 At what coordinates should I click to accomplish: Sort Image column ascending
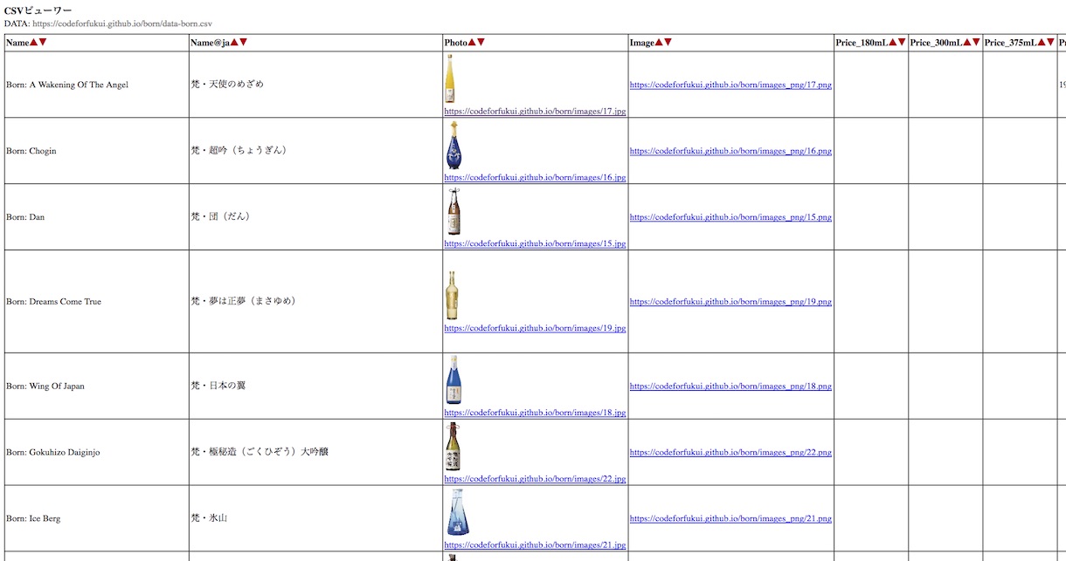[x=659, y=43]
